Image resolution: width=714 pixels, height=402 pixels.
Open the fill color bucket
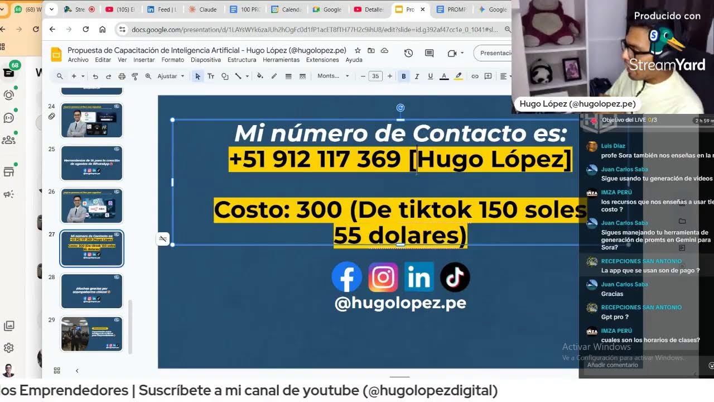(x=260, y=76)
